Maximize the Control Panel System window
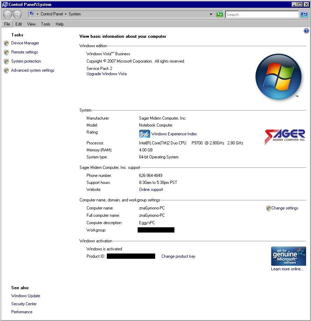This screenshot has width=311, height=321. [x=300, y=4]
